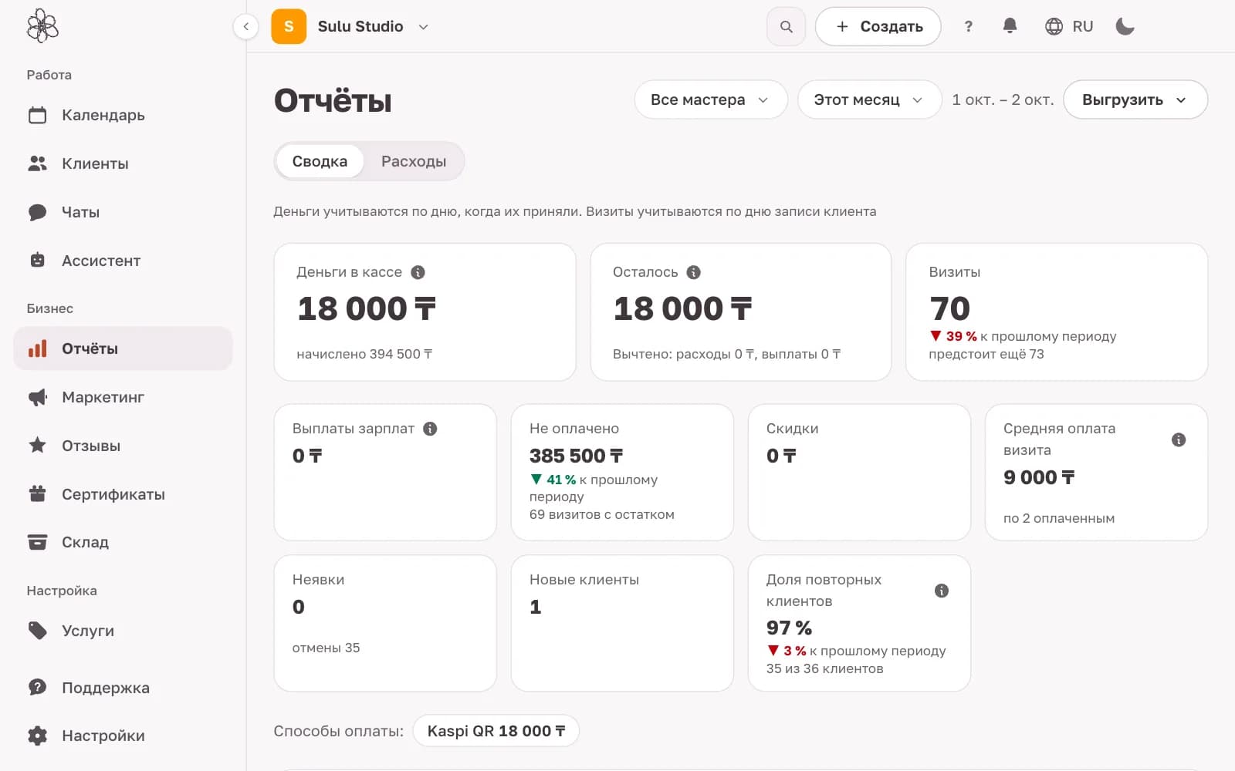Switch to the Сводка tab
This screenshot has height=771, width=1235.
point(320,161)
